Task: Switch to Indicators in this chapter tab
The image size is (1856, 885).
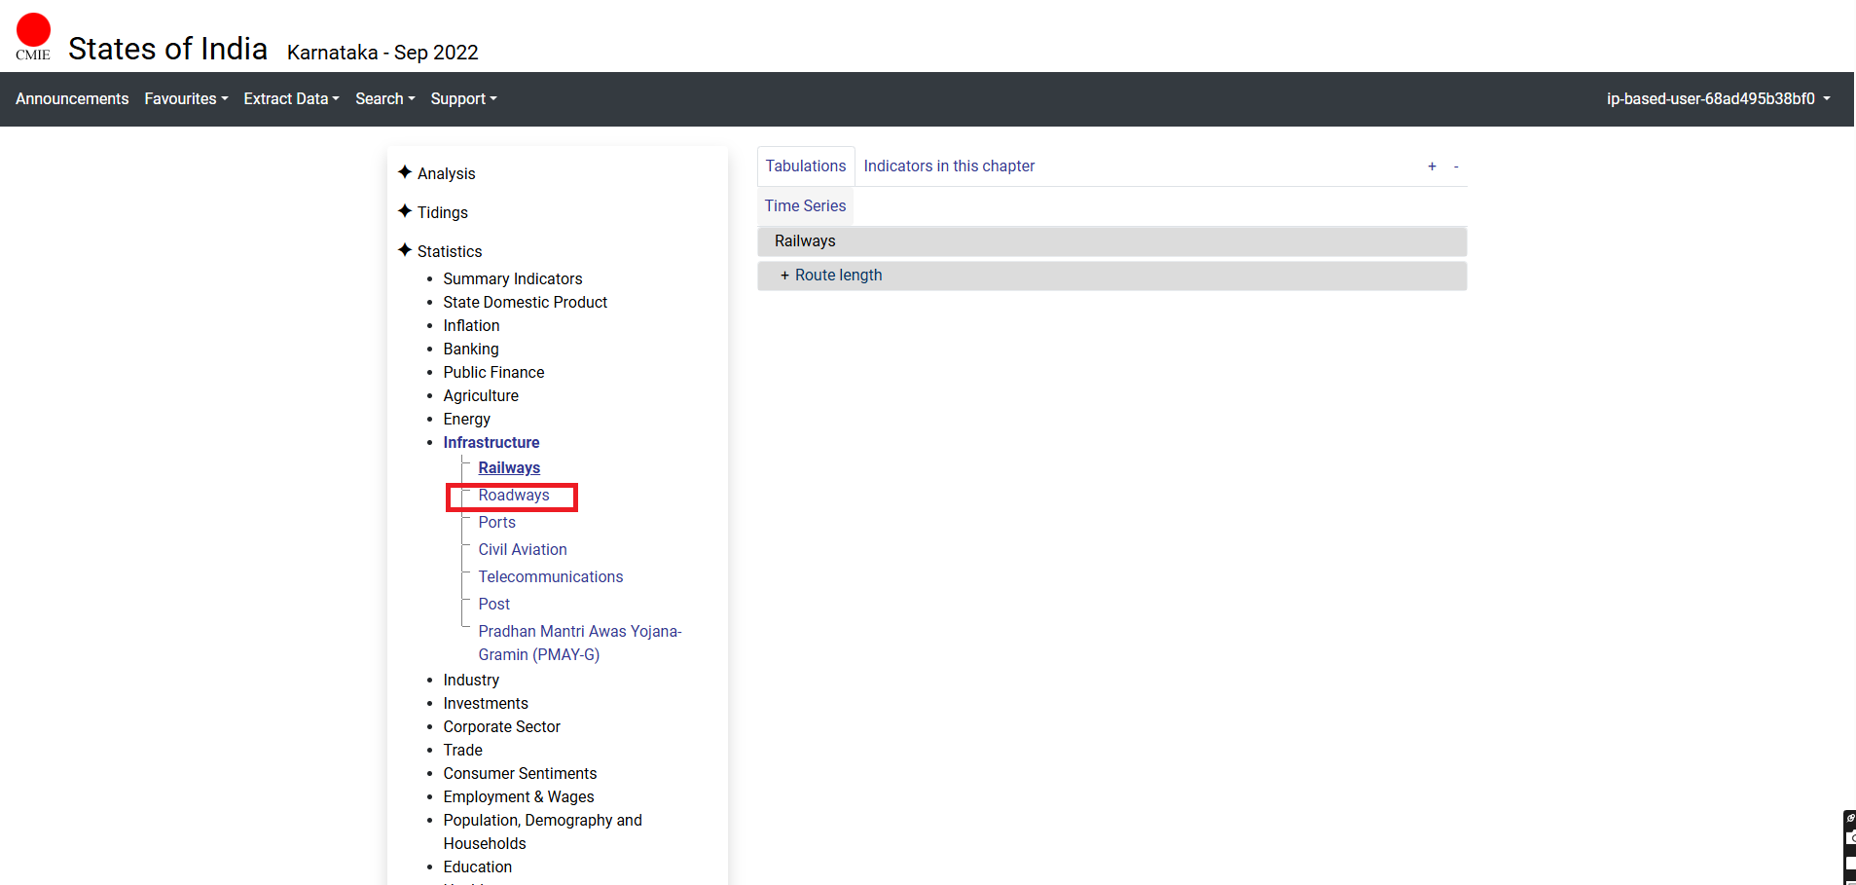Action: (x=949, y=166)
